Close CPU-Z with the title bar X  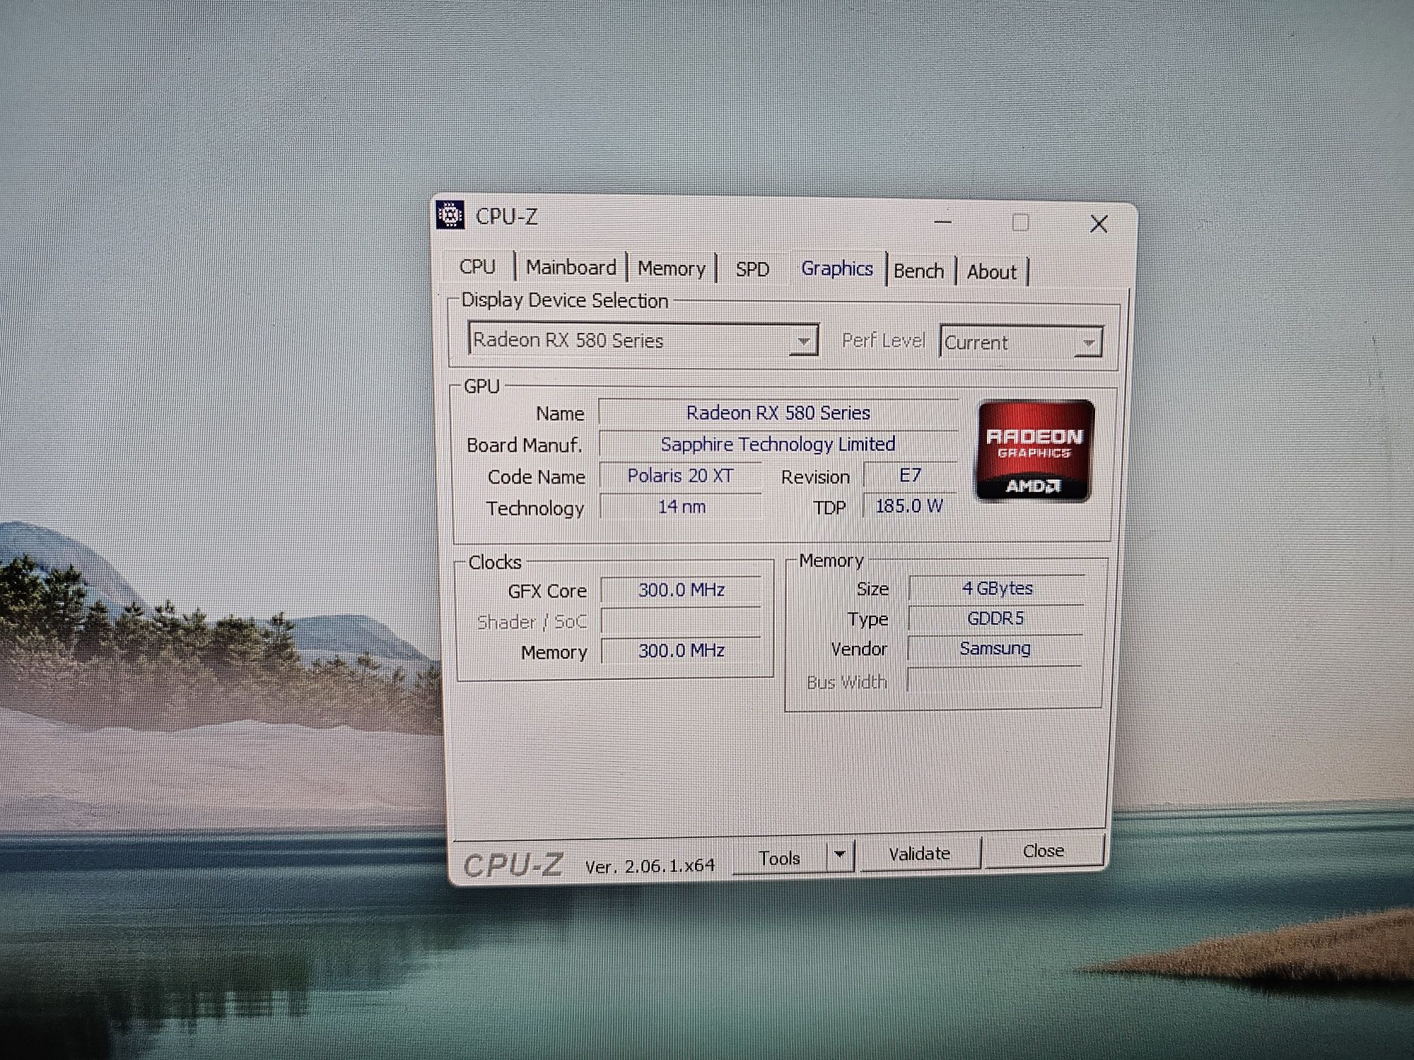1099,225
